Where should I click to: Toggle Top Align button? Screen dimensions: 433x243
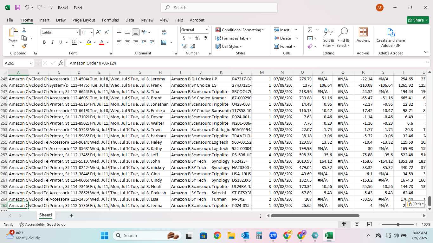point(119,32)
